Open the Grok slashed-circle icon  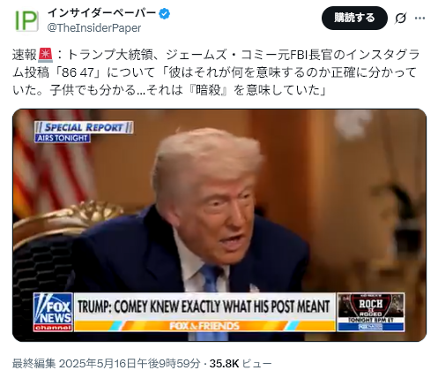tap(400, 19)
